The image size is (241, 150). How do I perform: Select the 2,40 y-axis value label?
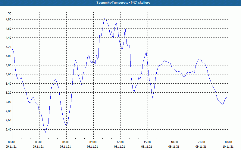(x=9, y=130)
